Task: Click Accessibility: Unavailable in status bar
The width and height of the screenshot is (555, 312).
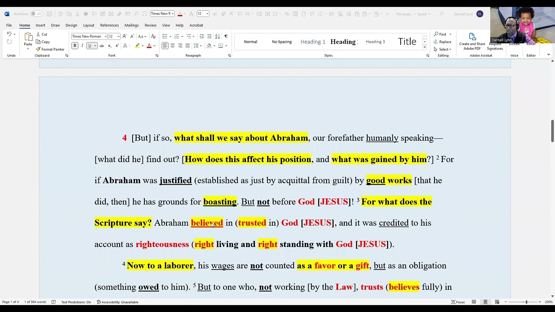Action: [x=118, y=302]
